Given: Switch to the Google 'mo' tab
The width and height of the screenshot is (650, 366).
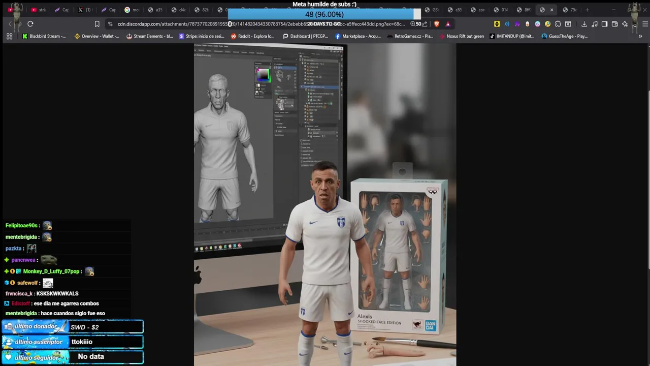Looking at the screenshot, I should point(132,10).
